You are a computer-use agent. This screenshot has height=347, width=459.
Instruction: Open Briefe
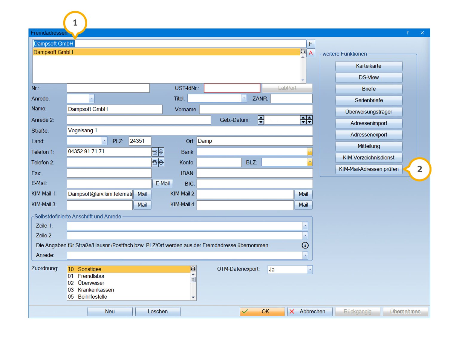click(369, 89)
